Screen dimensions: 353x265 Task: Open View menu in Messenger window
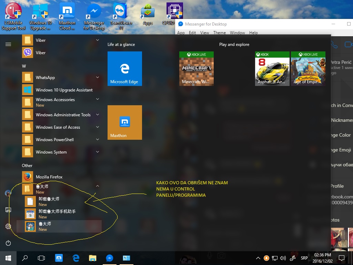[x=204, y=33]
